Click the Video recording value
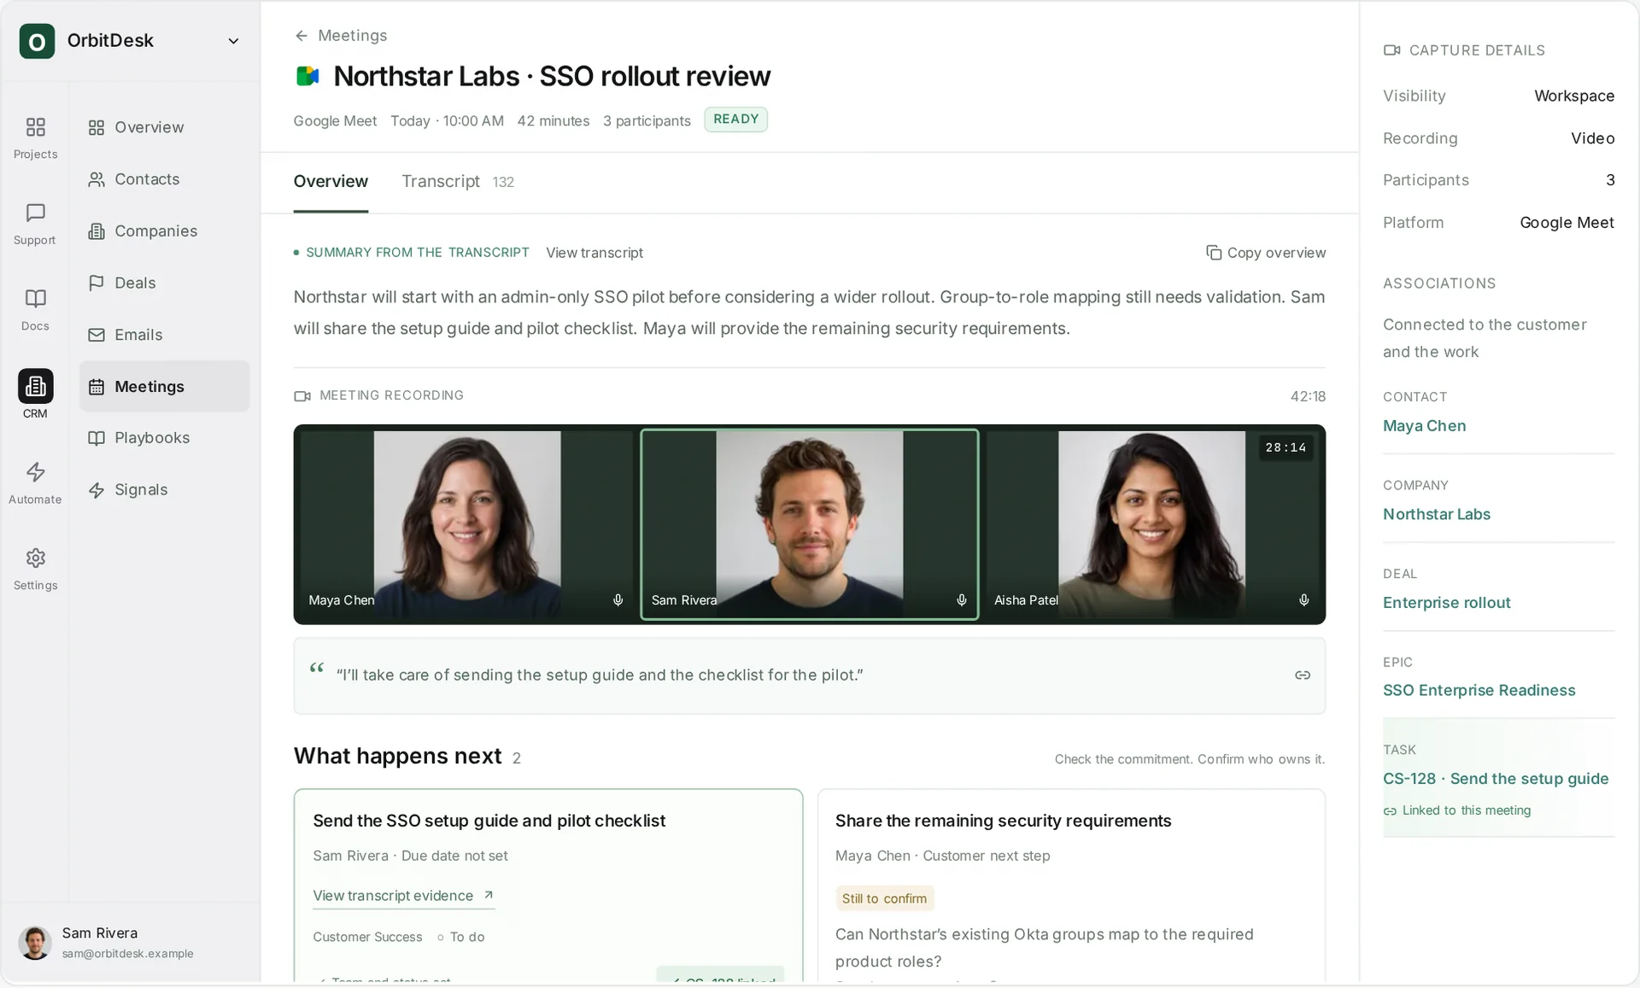 (1592, 138)
